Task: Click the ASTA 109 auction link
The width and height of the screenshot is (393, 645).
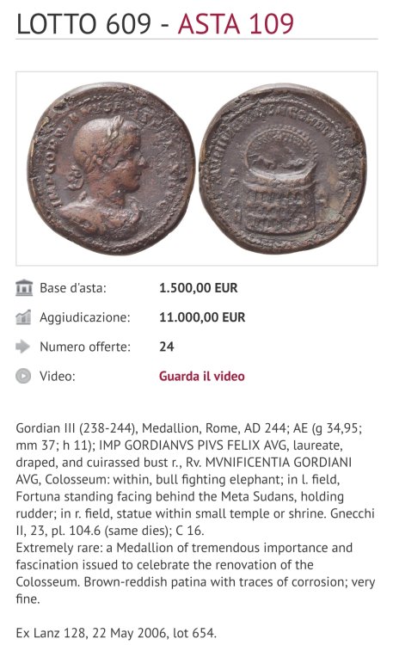Action: point(236,24)
